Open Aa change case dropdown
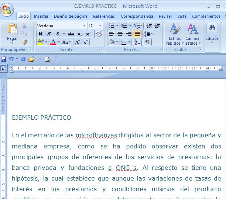This screenshot has height=199, width=226. coord(66,42)
